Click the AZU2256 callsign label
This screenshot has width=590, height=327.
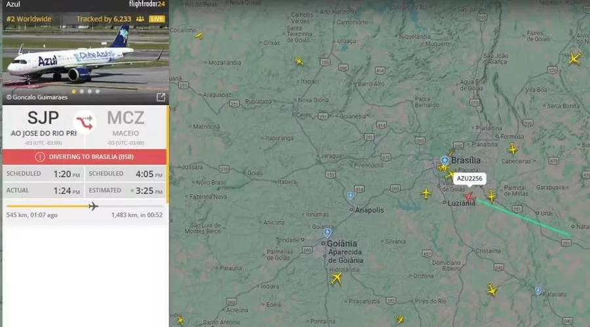469,179
